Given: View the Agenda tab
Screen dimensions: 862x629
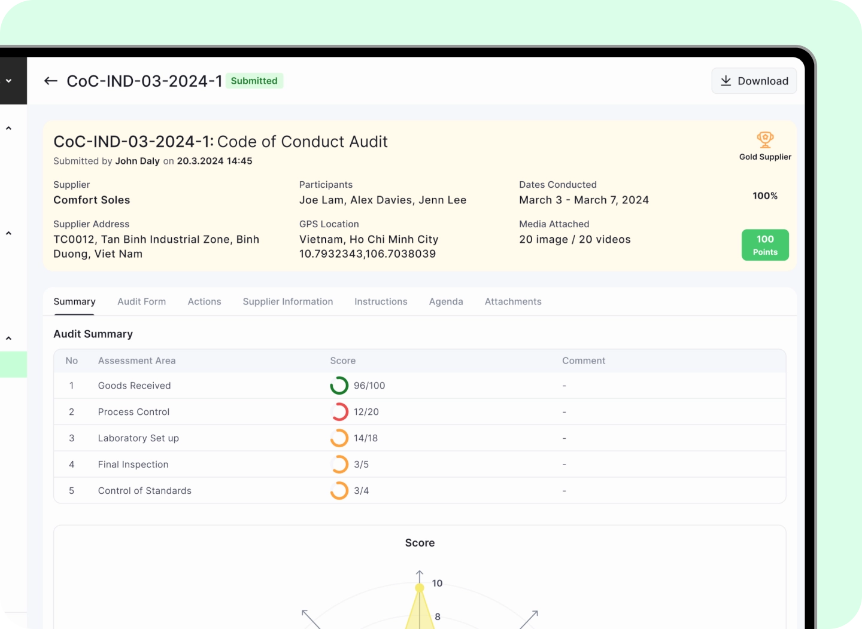Looking at the screenshot, I should [x=446, y=301].
